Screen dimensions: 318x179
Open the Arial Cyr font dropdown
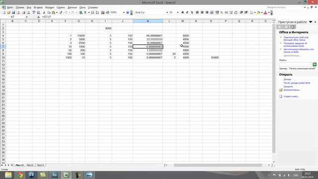(x=167, y=12)
